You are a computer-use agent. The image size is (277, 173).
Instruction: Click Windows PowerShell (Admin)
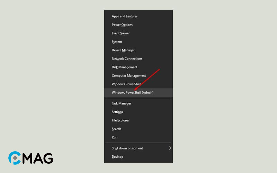pyautogui.click(x=138, y=92)
